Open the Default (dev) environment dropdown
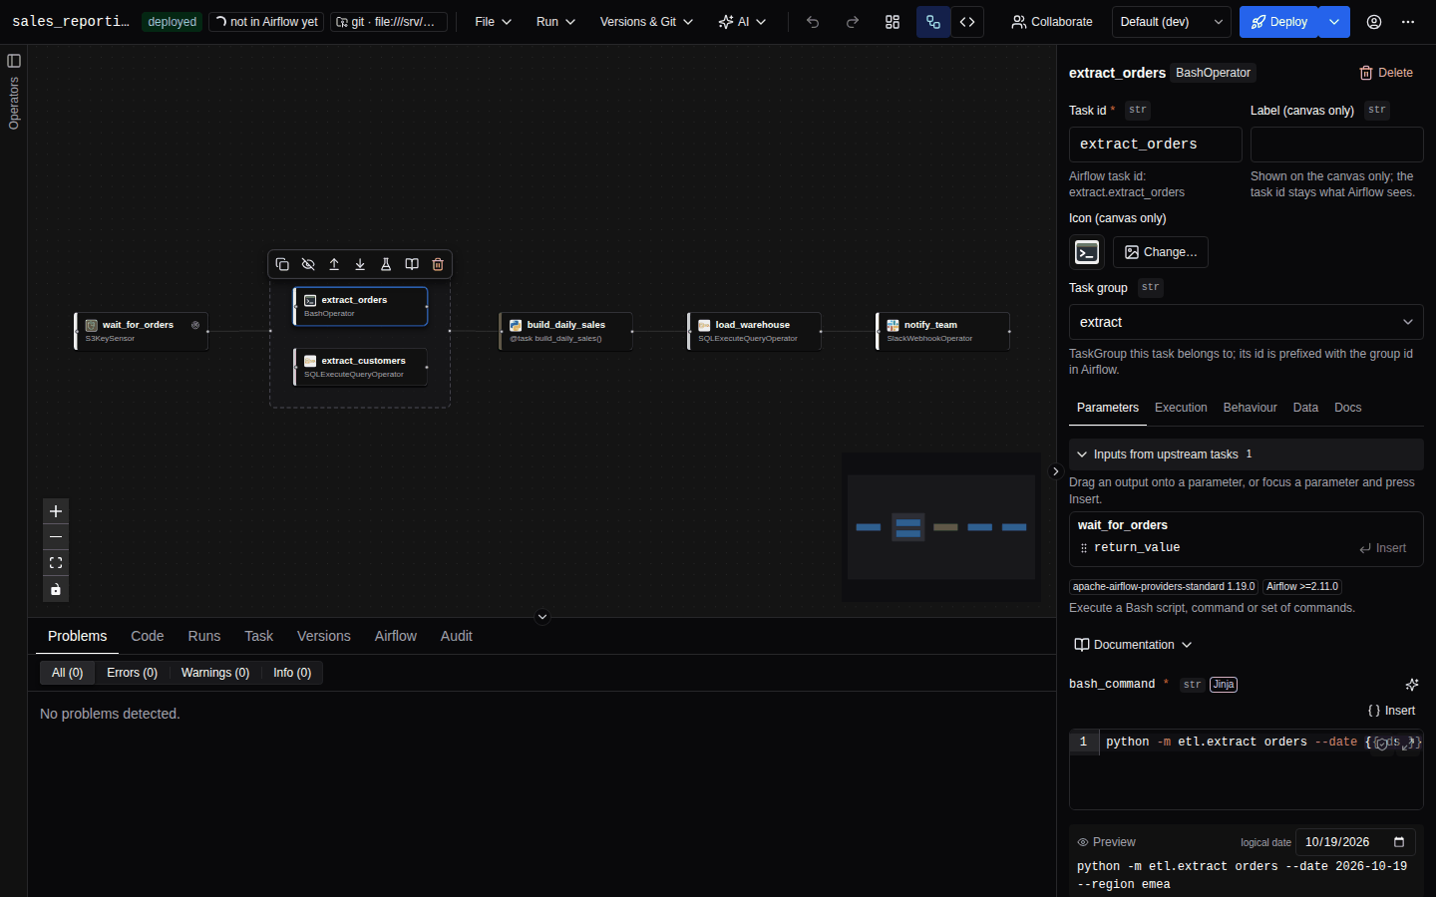1436x897 pixels. point(1172,22)
